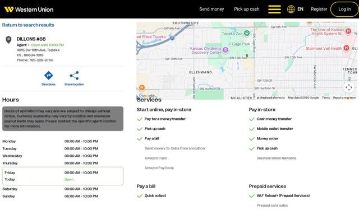Viewport: 359px width, 224px height.
Task: Click the location pin beside DILLONS #88
Action: pyautogui.click(x=8, y=40)
